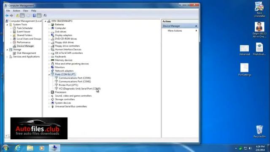Select the Batteries device category
Screen dimensions: 270x152
pyautogui.click(x=59, y=24)
